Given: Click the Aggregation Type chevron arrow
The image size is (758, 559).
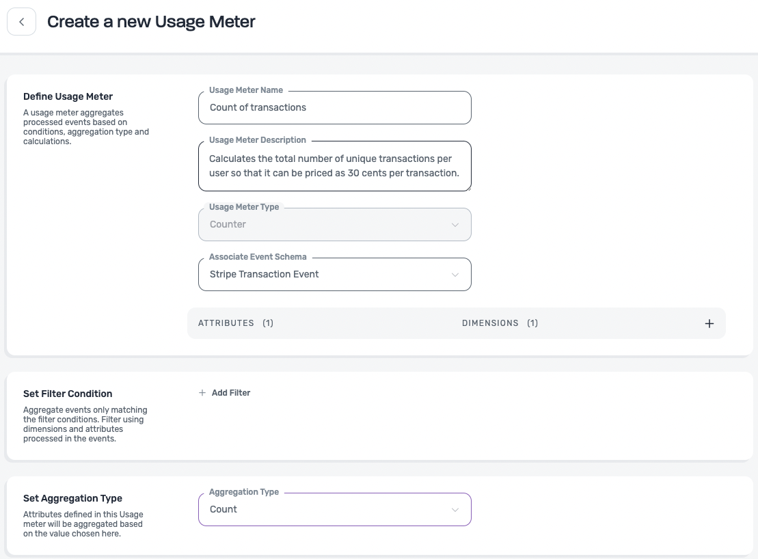Looking at the screenshot, I should tap(455, 510).
